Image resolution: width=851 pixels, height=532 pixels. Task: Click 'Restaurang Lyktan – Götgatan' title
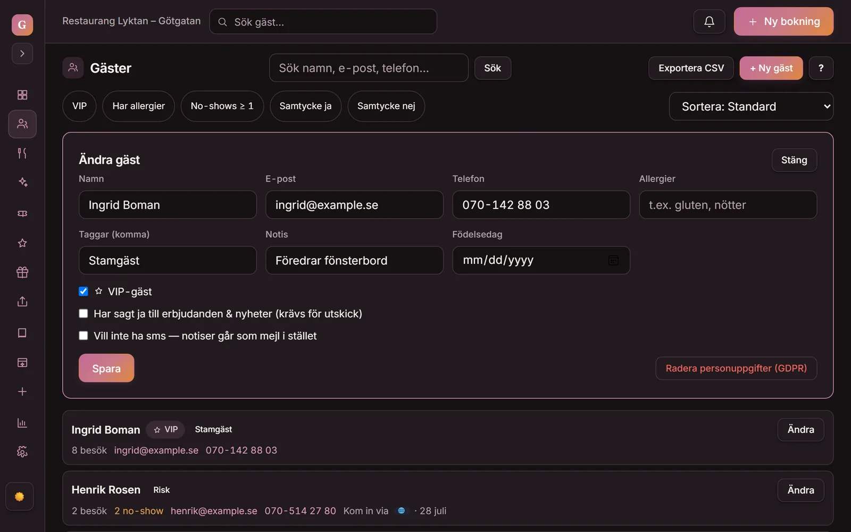point(131,21)
